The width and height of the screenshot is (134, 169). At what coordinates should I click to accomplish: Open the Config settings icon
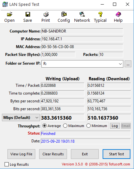click(x=64, y=14)
